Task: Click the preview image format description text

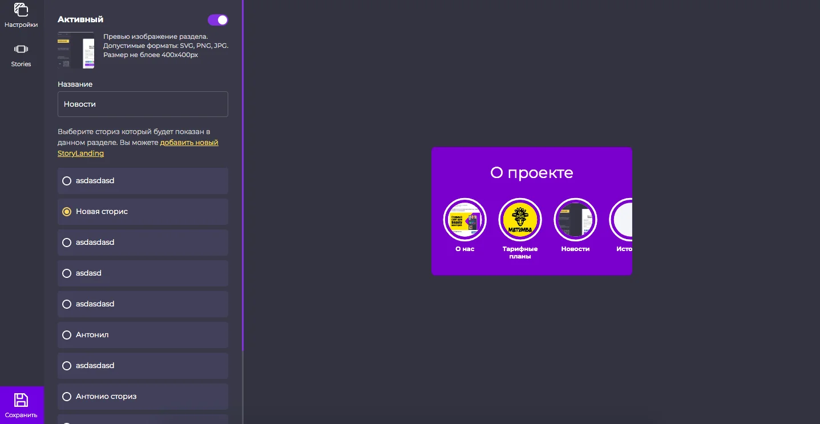Action: (x=165, y=46)
